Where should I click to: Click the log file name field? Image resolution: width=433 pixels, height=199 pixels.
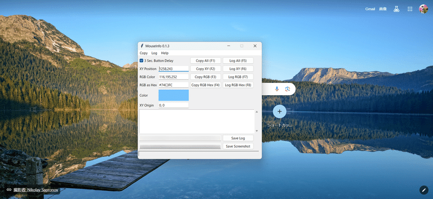pos(180,138)
